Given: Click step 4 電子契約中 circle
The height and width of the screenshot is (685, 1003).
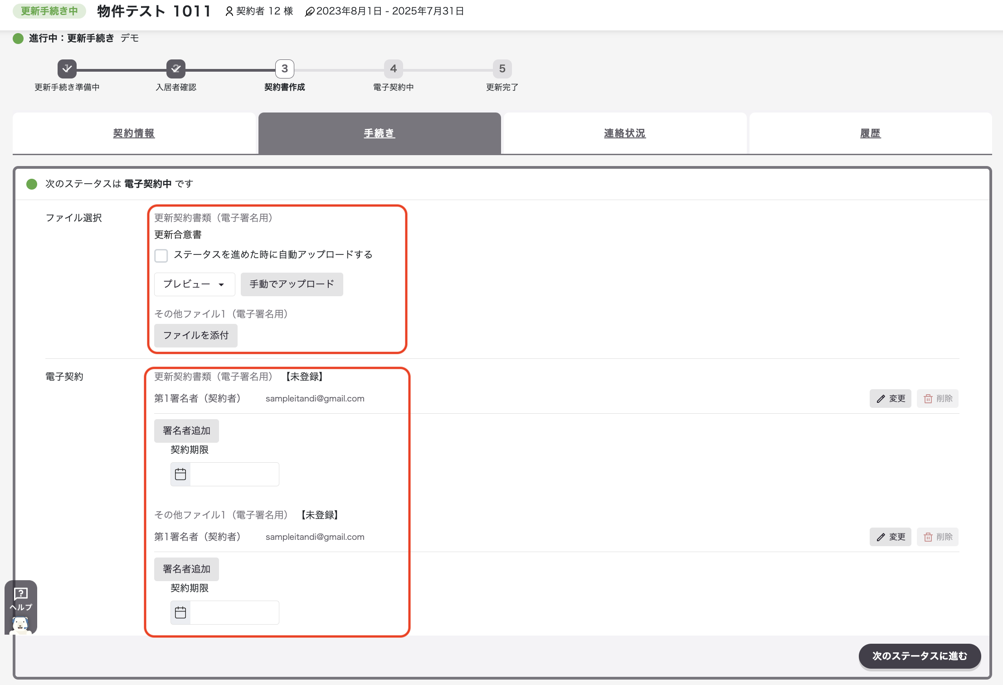Looking at the screenshot, I should pyautogui.click(x=394, y=69).
